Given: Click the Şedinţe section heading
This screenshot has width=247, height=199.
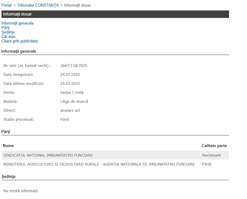Looking at the screenshot, I should (8, 176).
